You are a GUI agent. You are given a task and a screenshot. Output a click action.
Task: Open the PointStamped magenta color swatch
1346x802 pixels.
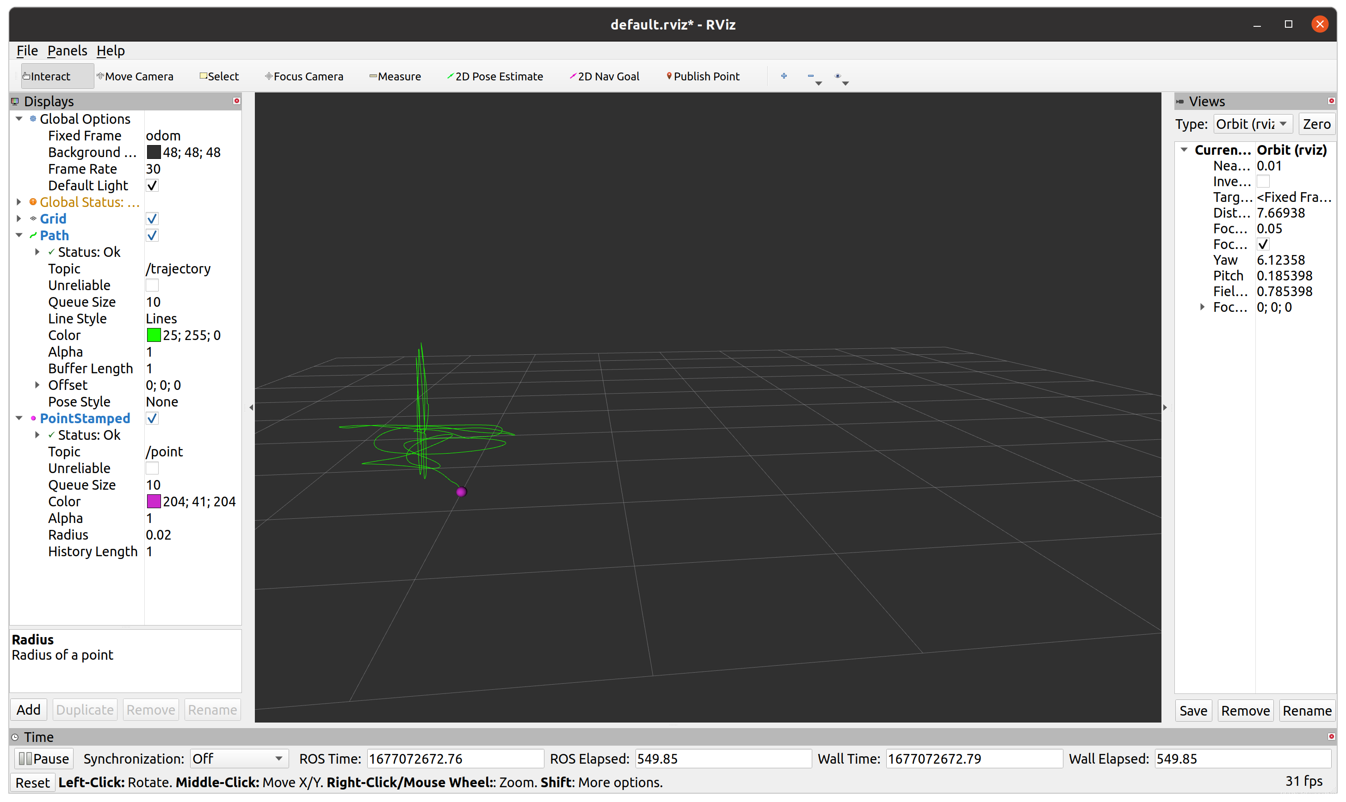point(154,502)
